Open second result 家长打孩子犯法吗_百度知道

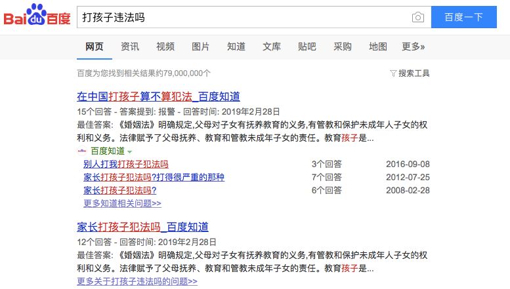pos(142,227)
